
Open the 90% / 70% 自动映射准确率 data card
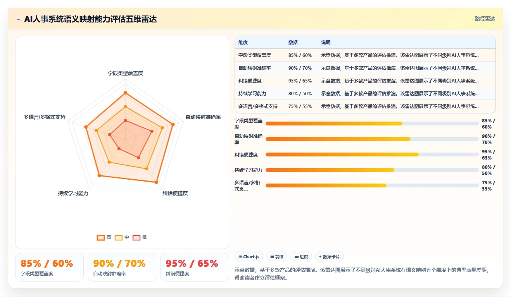tap(122, 267)
